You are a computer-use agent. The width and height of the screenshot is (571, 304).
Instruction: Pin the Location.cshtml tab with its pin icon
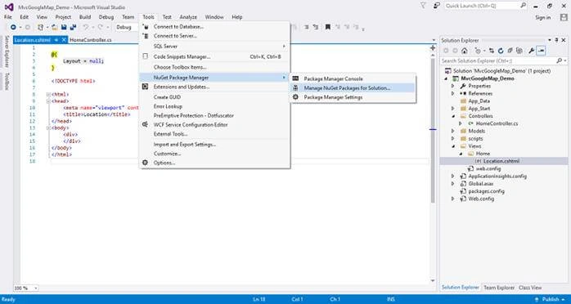[x=56, y=40]
